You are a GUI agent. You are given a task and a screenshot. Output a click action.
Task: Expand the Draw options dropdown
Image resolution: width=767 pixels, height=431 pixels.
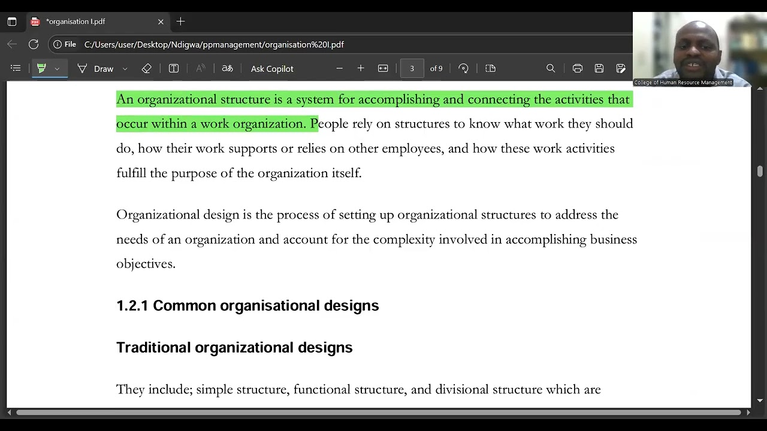125,69
